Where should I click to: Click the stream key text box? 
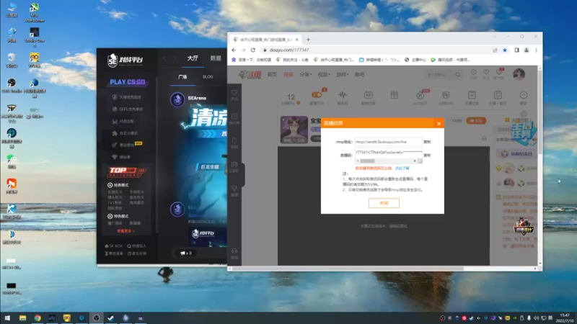point(388,153)
